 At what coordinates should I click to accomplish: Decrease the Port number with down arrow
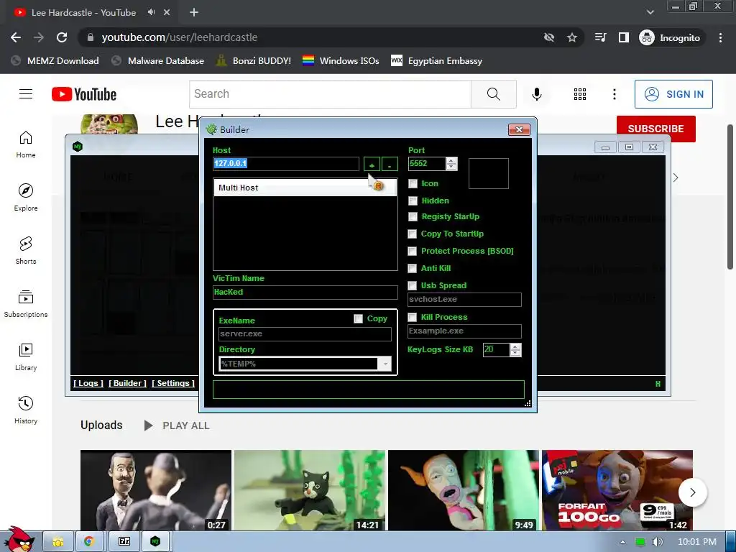[x=451, y=167]
